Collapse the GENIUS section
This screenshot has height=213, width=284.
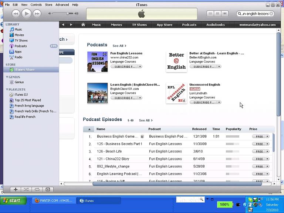[x=7, y=77]
